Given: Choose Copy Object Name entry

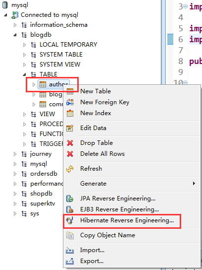Looking at the screenshot, I should click(107, 235).
